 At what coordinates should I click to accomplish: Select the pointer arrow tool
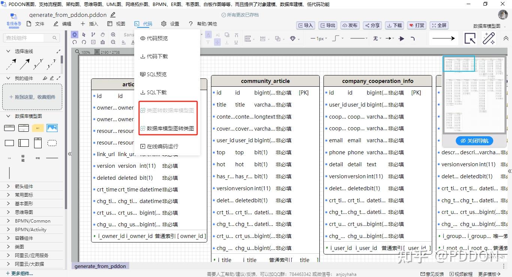[x=84, y=35]
